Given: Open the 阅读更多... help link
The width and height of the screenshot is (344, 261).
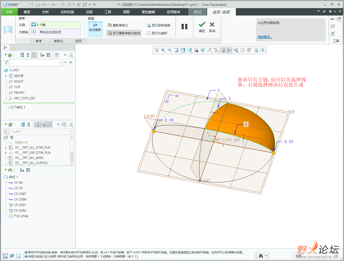Looking at the screenshot, I should pyautogui.click(x=265, y=37).
